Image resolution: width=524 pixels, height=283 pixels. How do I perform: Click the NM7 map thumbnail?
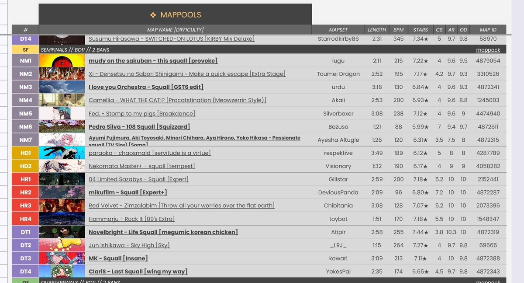(x=62, y=140)
